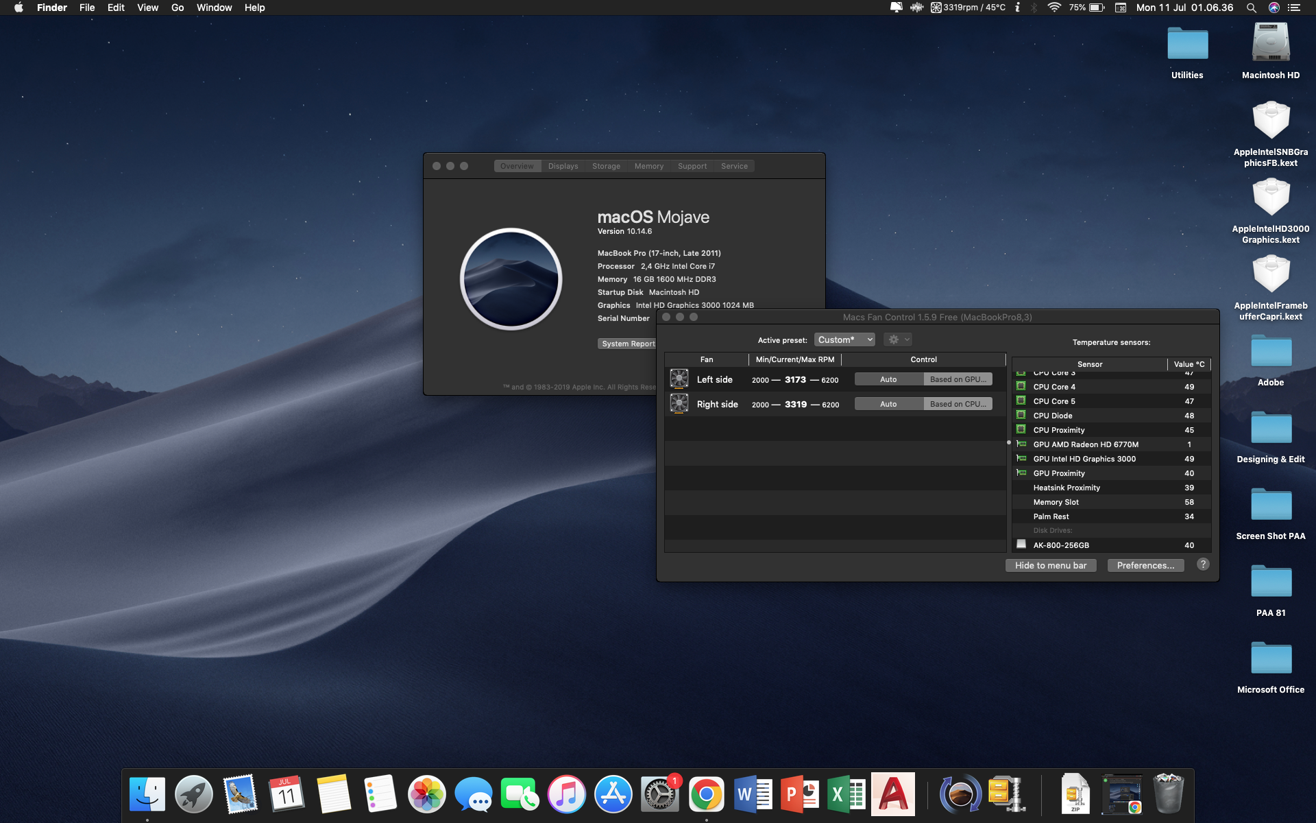Sort sensors by Value °C column header
The image size is (1316, 823).
pos(1189,364)
